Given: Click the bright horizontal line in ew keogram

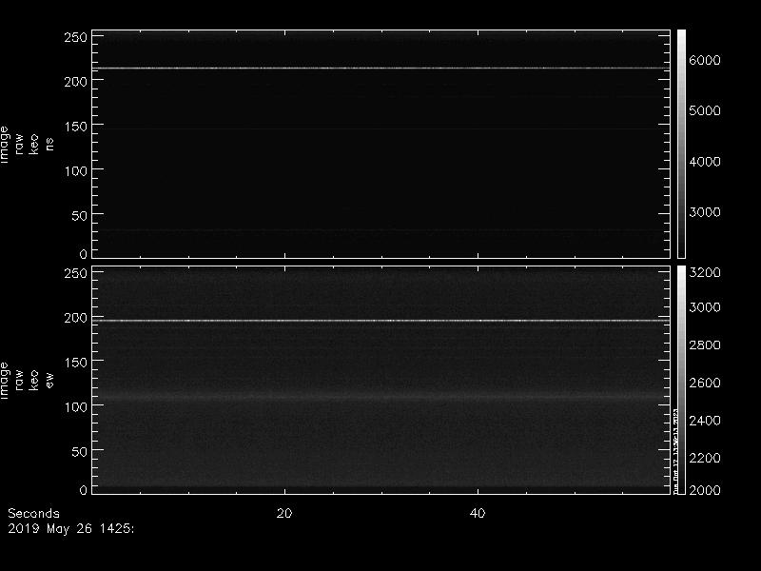Looking at the screenshot, I should tap(381, 321).
